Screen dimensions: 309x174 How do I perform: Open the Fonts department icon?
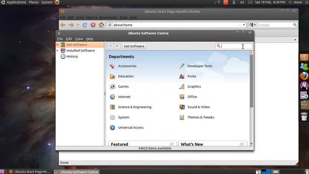pyautogui.click(x=182, y=76)
